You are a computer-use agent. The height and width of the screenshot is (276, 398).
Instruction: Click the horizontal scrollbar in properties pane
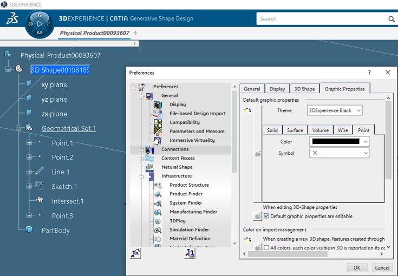click(x=288, y=254)
